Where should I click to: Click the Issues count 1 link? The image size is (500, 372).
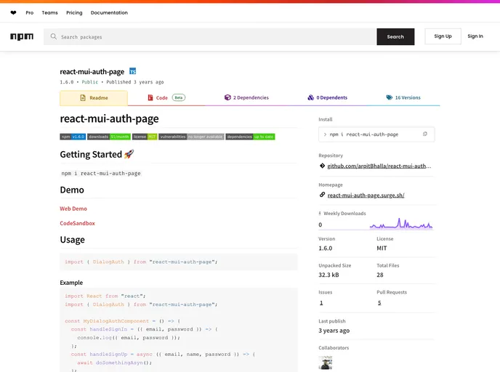tap(321, 303)
